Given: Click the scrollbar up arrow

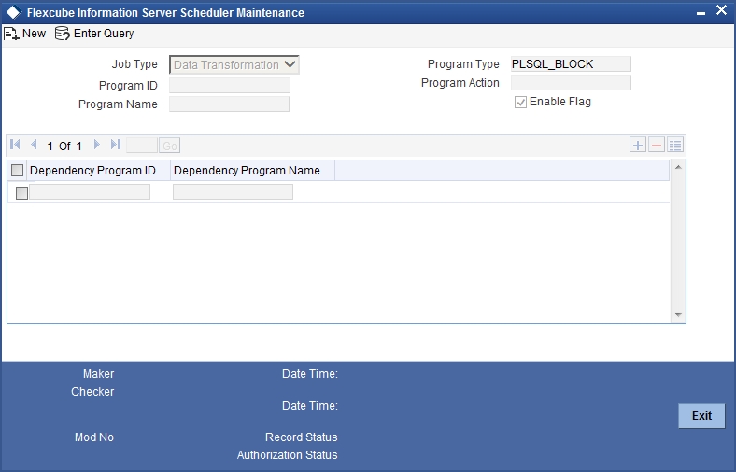Looking at the screenshot, I should (x=678, y=167).
